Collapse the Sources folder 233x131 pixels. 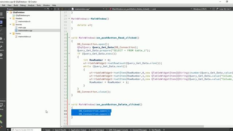pyautogui.click(x=11, y=24)
